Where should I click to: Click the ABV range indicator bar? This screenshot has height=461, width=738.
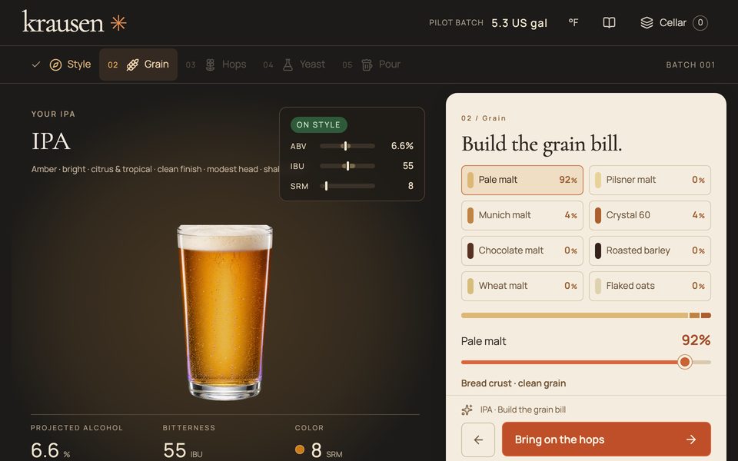pyautogui.click(x=347, y=146)
